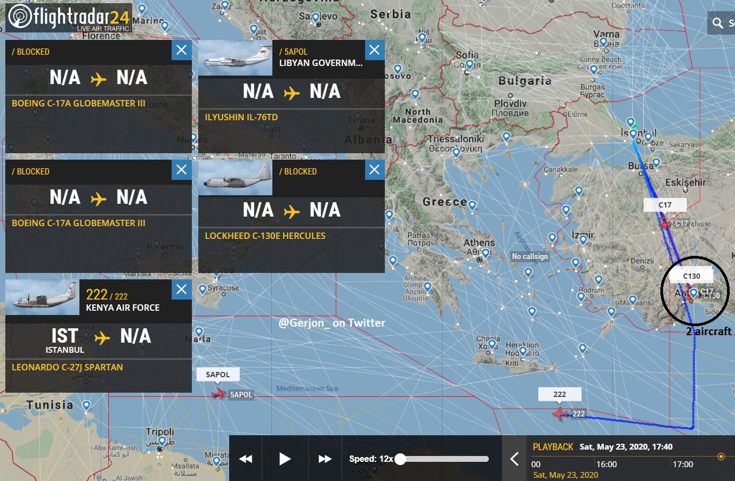This screenshot has width=735, height=481.
Task: Click the rewind playback button
Action: tap(246, 459)
